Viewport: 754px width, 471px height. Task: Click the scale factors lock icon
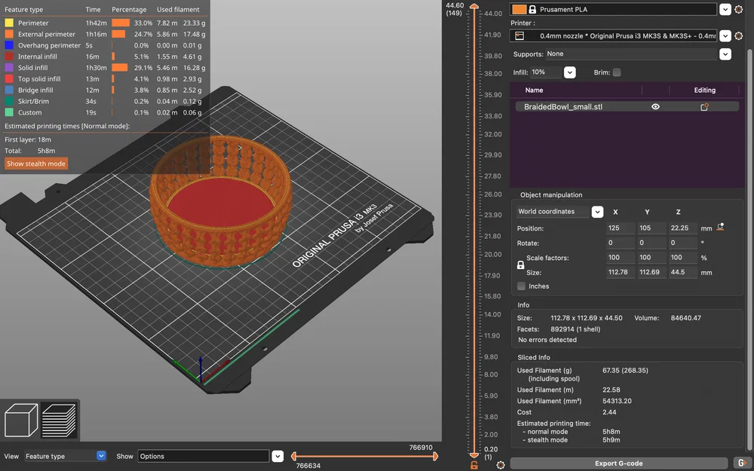pyautogui.click(x=520, y=265)
